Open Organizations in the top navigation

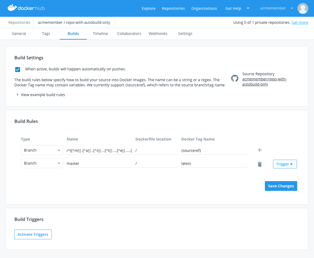click(204, 8)
